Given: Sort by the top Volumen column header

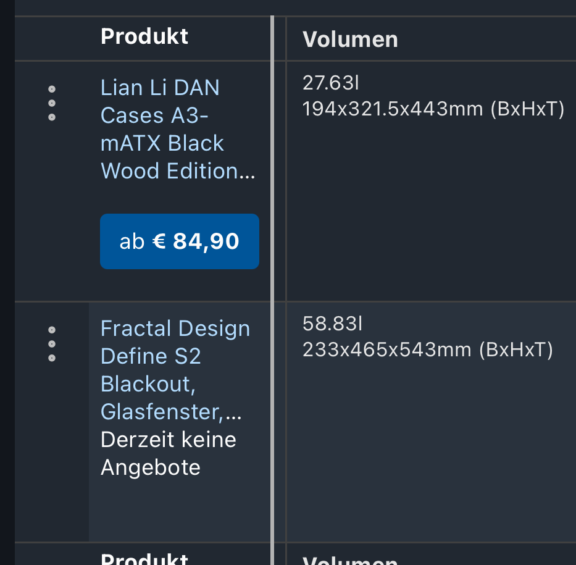Looking at the screenshot, I should pos(350,40).
